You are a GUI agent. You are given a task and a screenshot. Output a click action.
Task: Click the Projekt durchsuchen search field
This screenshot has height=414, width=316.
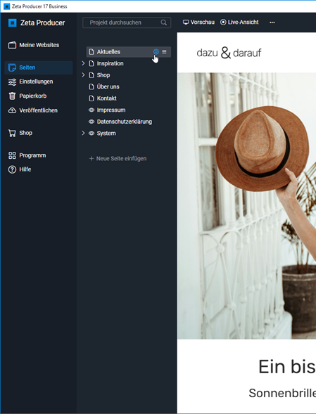(x=127, y=22)
